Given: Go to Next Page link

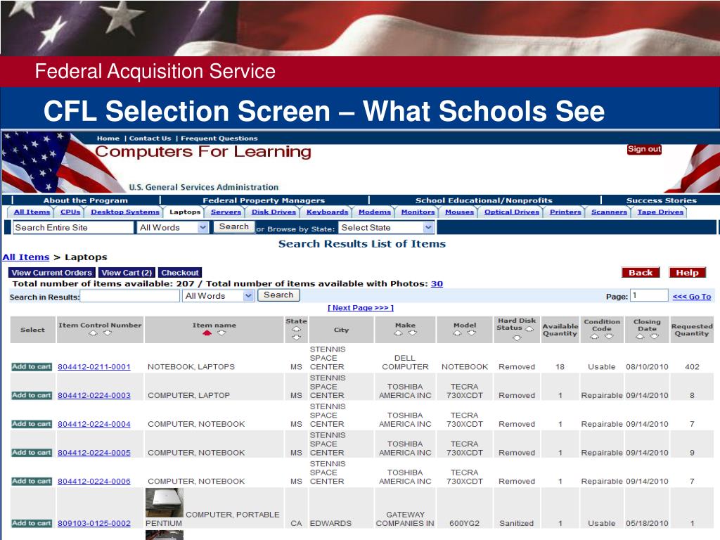Looking at the screenshot, I should pyautogui.click(x=361, y=308).
